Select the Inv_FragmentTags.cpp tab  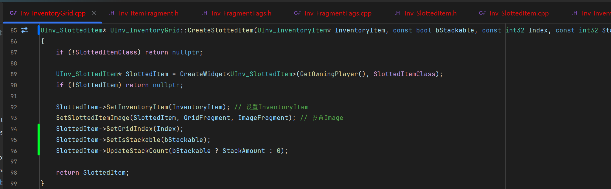pyautogui.click(x=333, y=13)
